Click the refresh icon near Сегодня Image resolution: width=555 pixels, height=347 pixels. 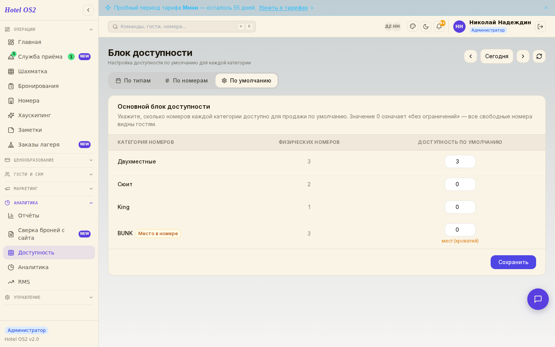tap(539, 56)
